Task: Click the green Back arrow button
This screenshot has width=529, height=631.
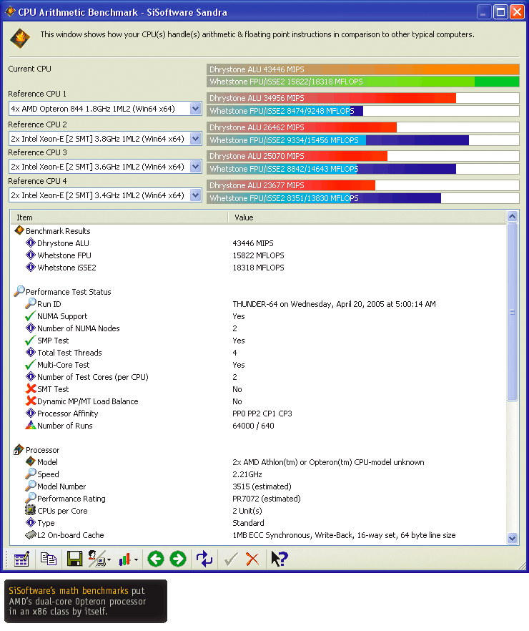Action: click(x=156, y=559)
